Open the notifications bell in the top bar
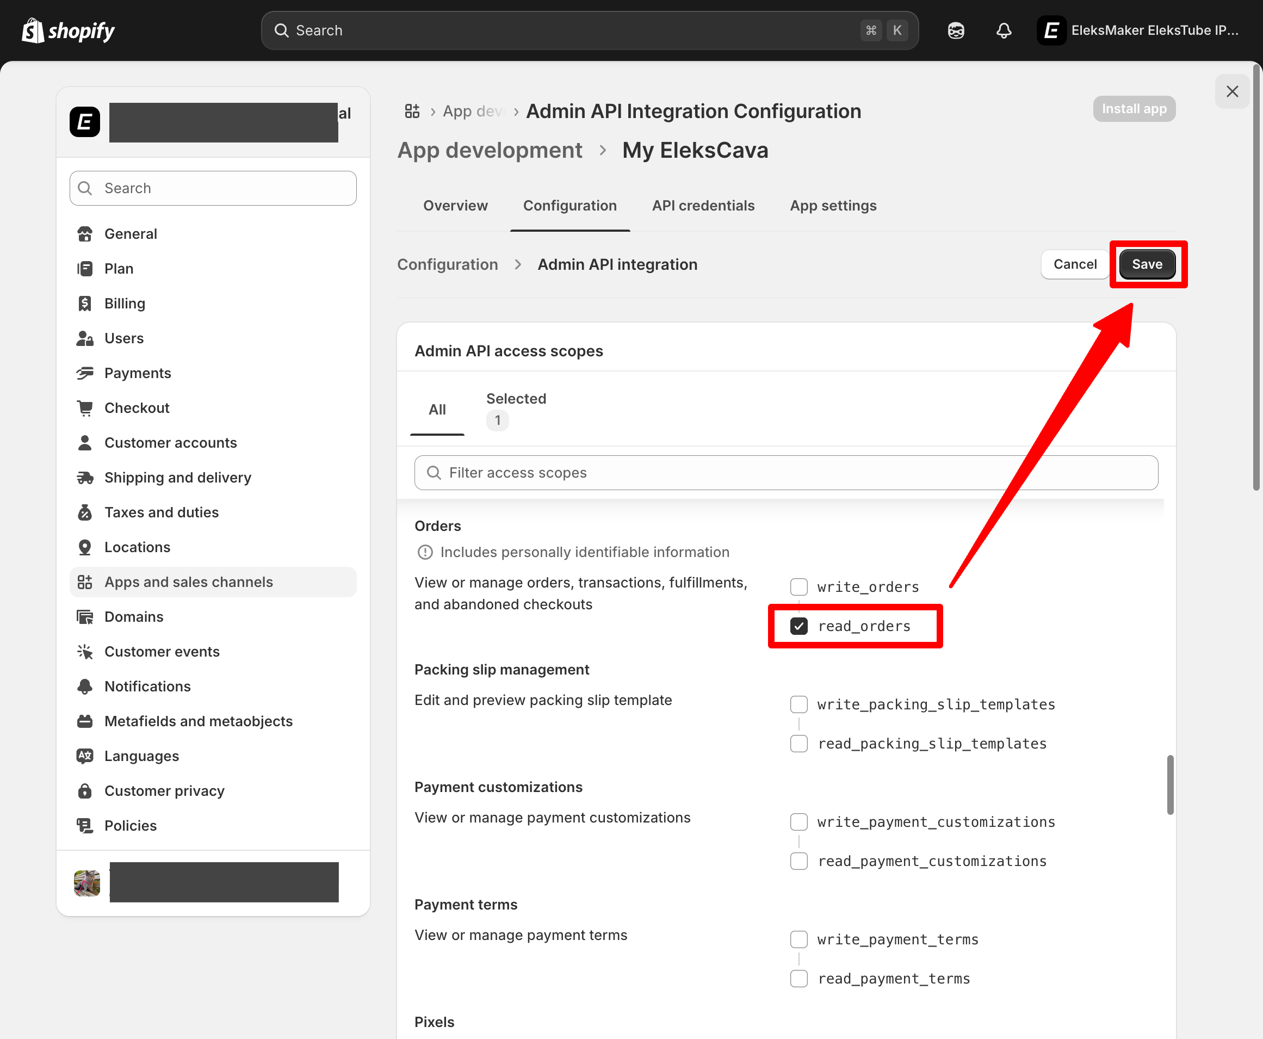1263x1039 pixels. [x=1004, y=30]
